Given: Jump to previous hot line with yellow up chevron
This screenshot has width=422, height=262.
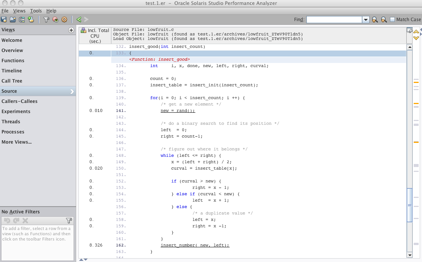Looking at the screenshot, I should (x=416, y=31).
